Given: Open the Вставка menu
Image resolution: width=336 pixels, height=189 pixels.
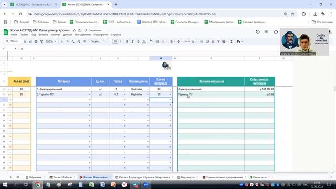Looking at the screenshot, I should pos(43,35).
